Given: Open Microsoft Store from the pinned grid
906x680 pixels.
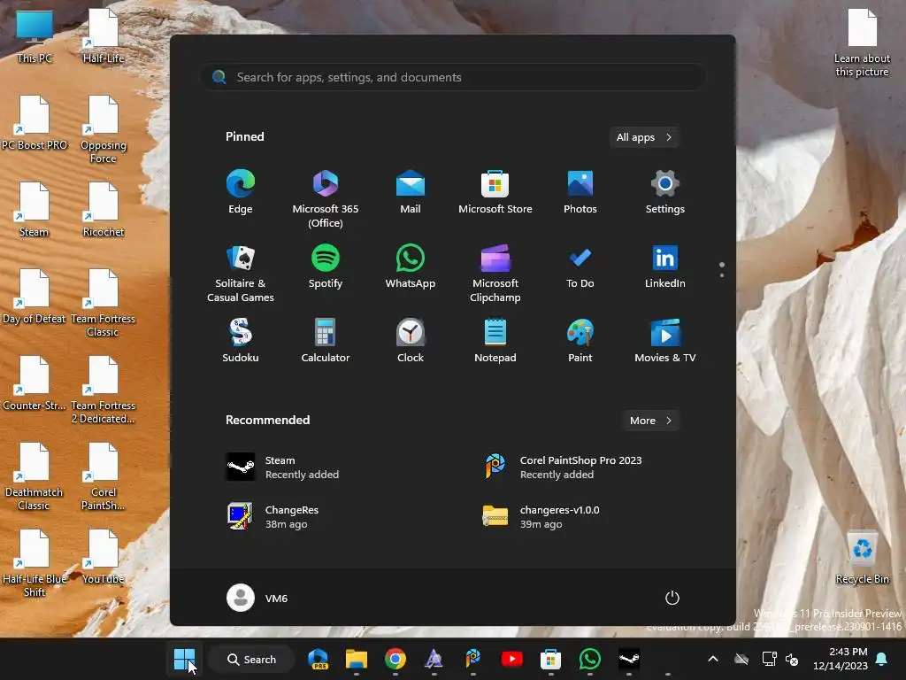Looking at the screenshot, I should click(495, 192).
